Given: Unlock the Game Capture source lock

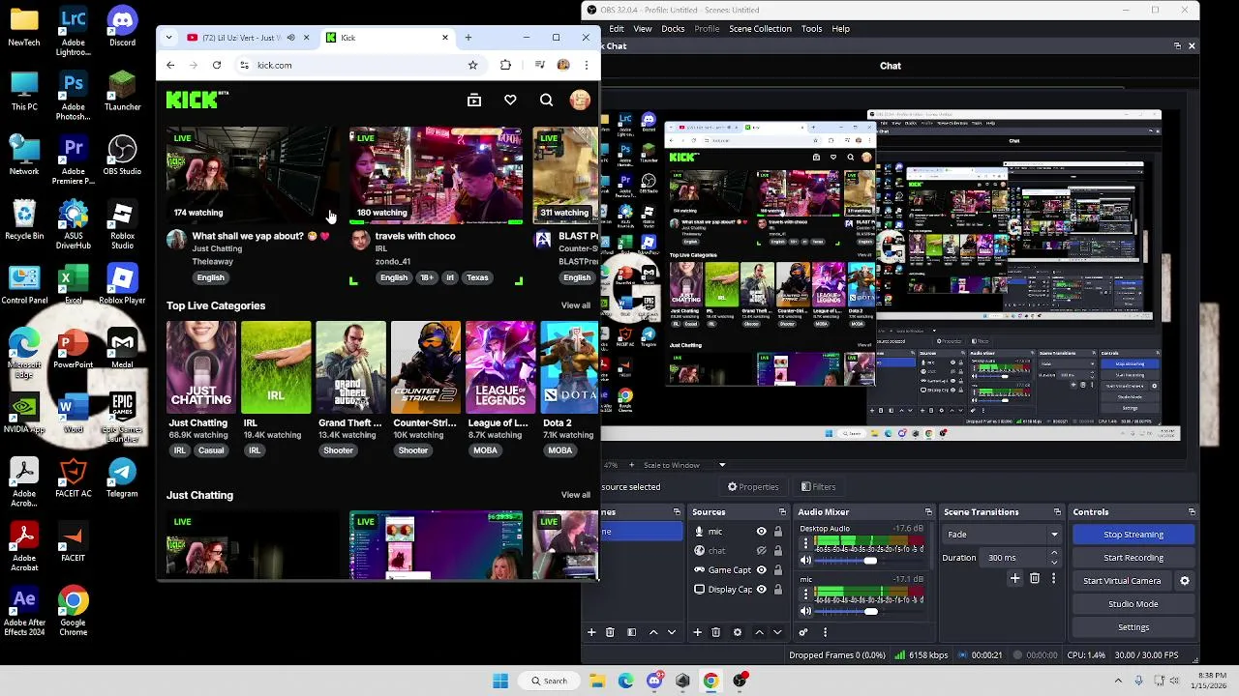Looking at the screenshot, I should pos(777,570).
